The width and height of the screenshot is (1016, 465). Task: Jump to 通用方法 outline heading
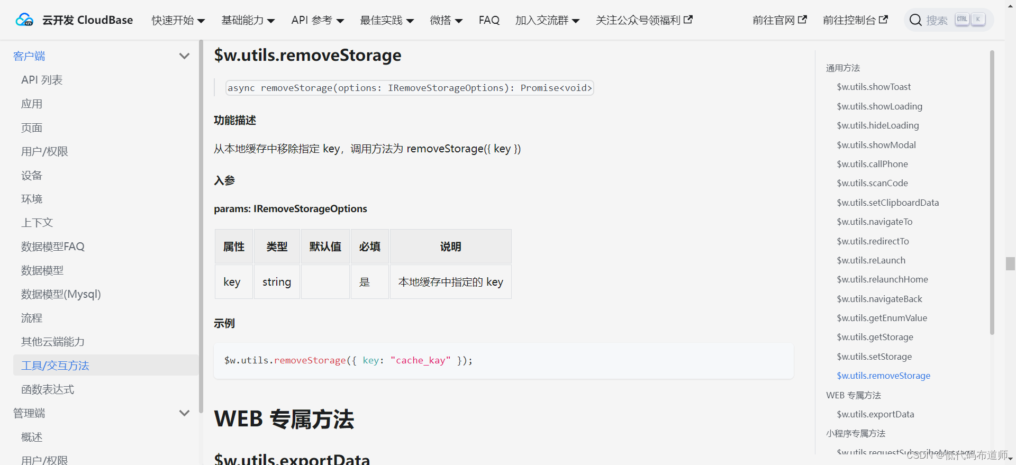(x=843, y=68)
